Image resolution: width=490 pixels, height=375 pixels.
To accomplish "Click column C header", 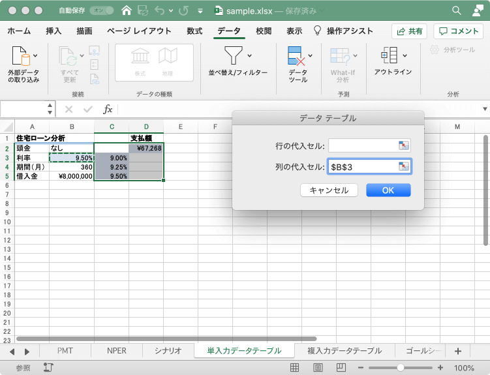I will click(x=112, y=127).
